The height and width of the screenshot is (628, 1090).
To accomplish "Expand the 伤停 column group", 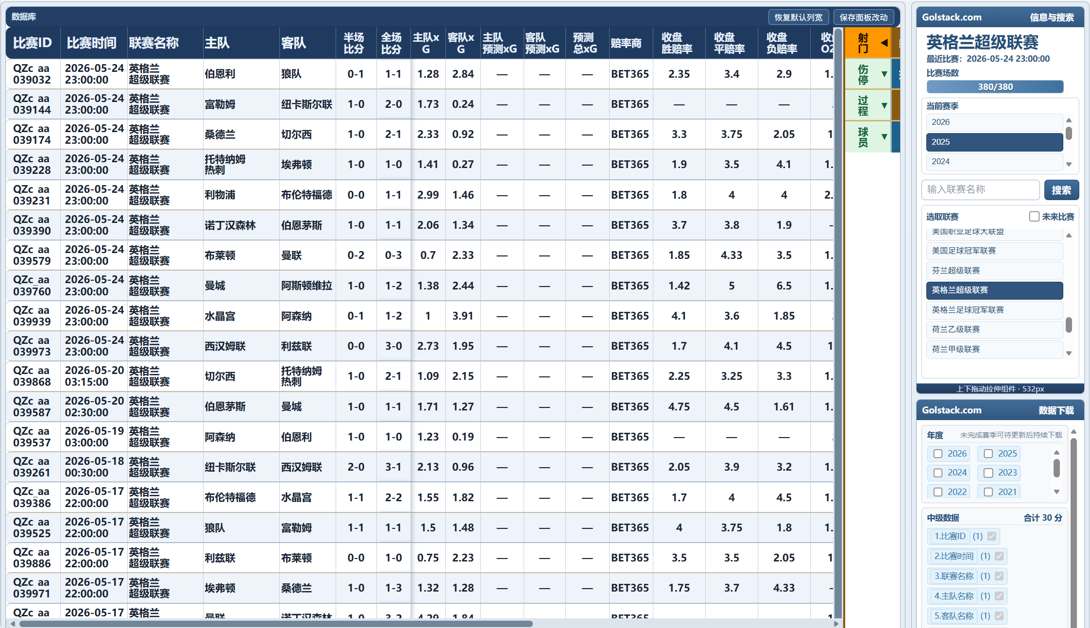I will coord(884,74).
